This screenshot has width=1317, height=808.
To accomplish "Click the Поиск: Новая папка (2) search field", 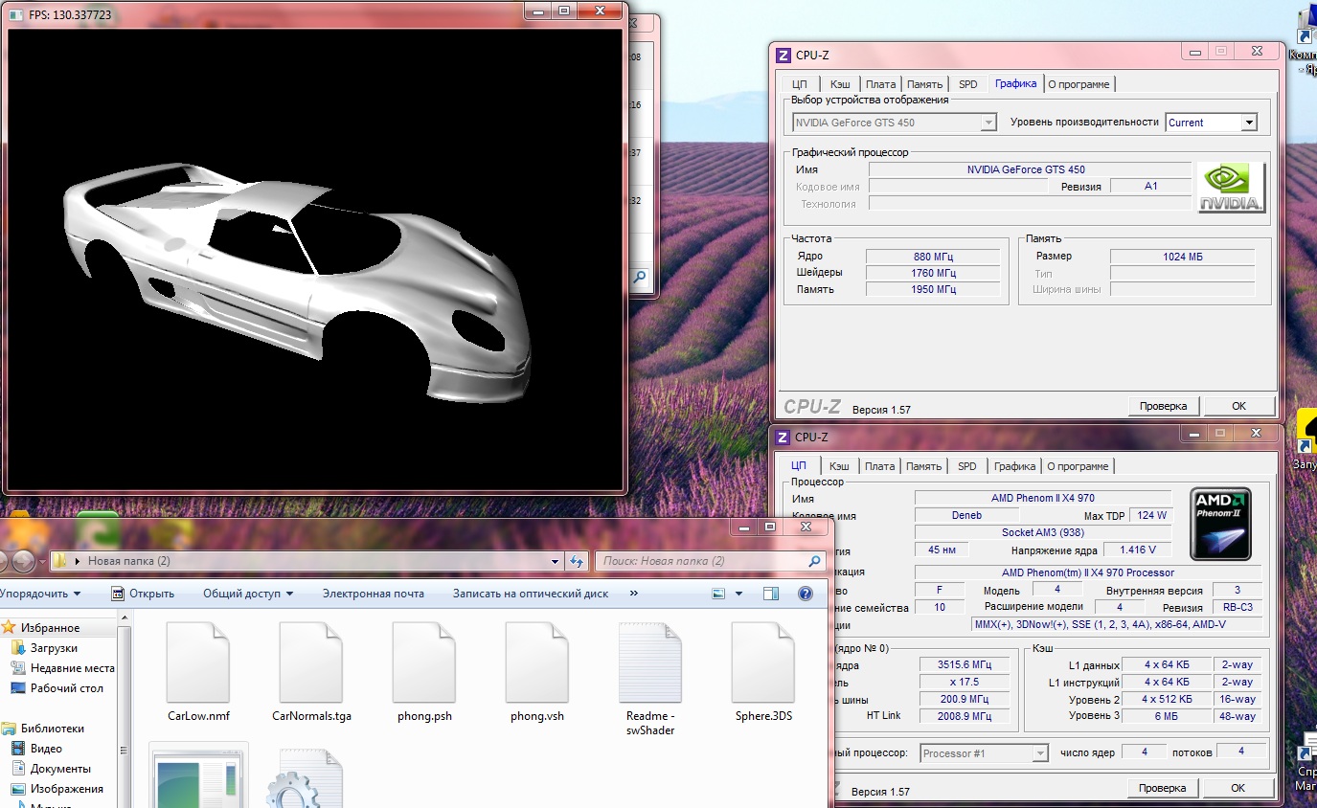I will pos(702,561).
